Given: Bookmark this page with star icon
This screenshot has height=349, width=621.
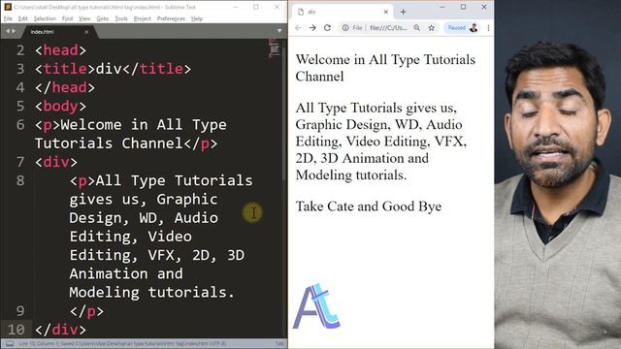Looking at the screenshot, I should point(431,28).
